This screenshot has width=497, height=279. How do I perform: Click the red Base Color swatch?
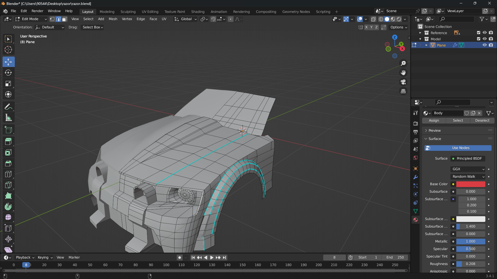pos(470,184)
